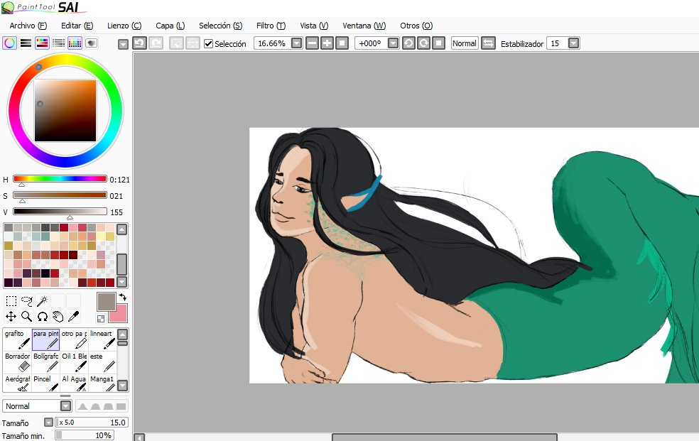Zoom out with the minus button
Image resolution: width=699 pixels, height=441 pixels.
pyautogui.click(x=313, y=43)
